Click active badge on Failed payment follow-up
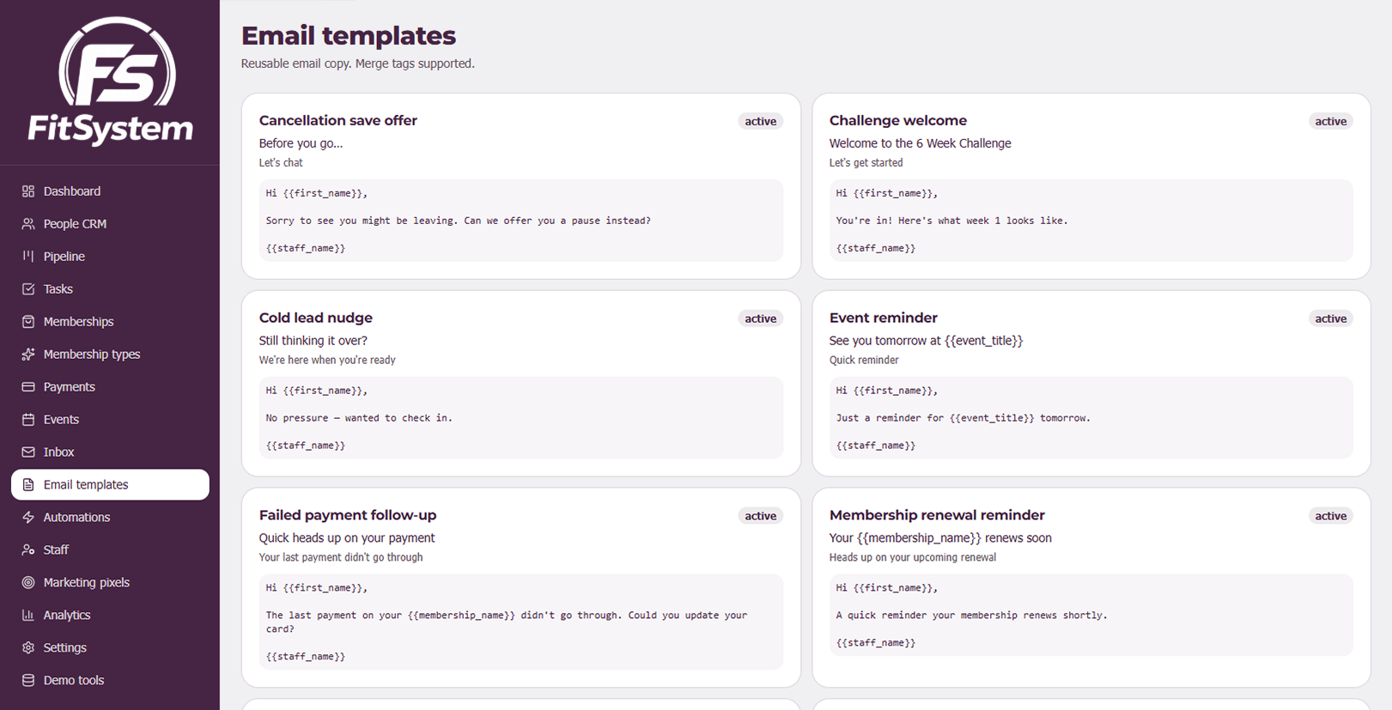 tap(761, 516)
